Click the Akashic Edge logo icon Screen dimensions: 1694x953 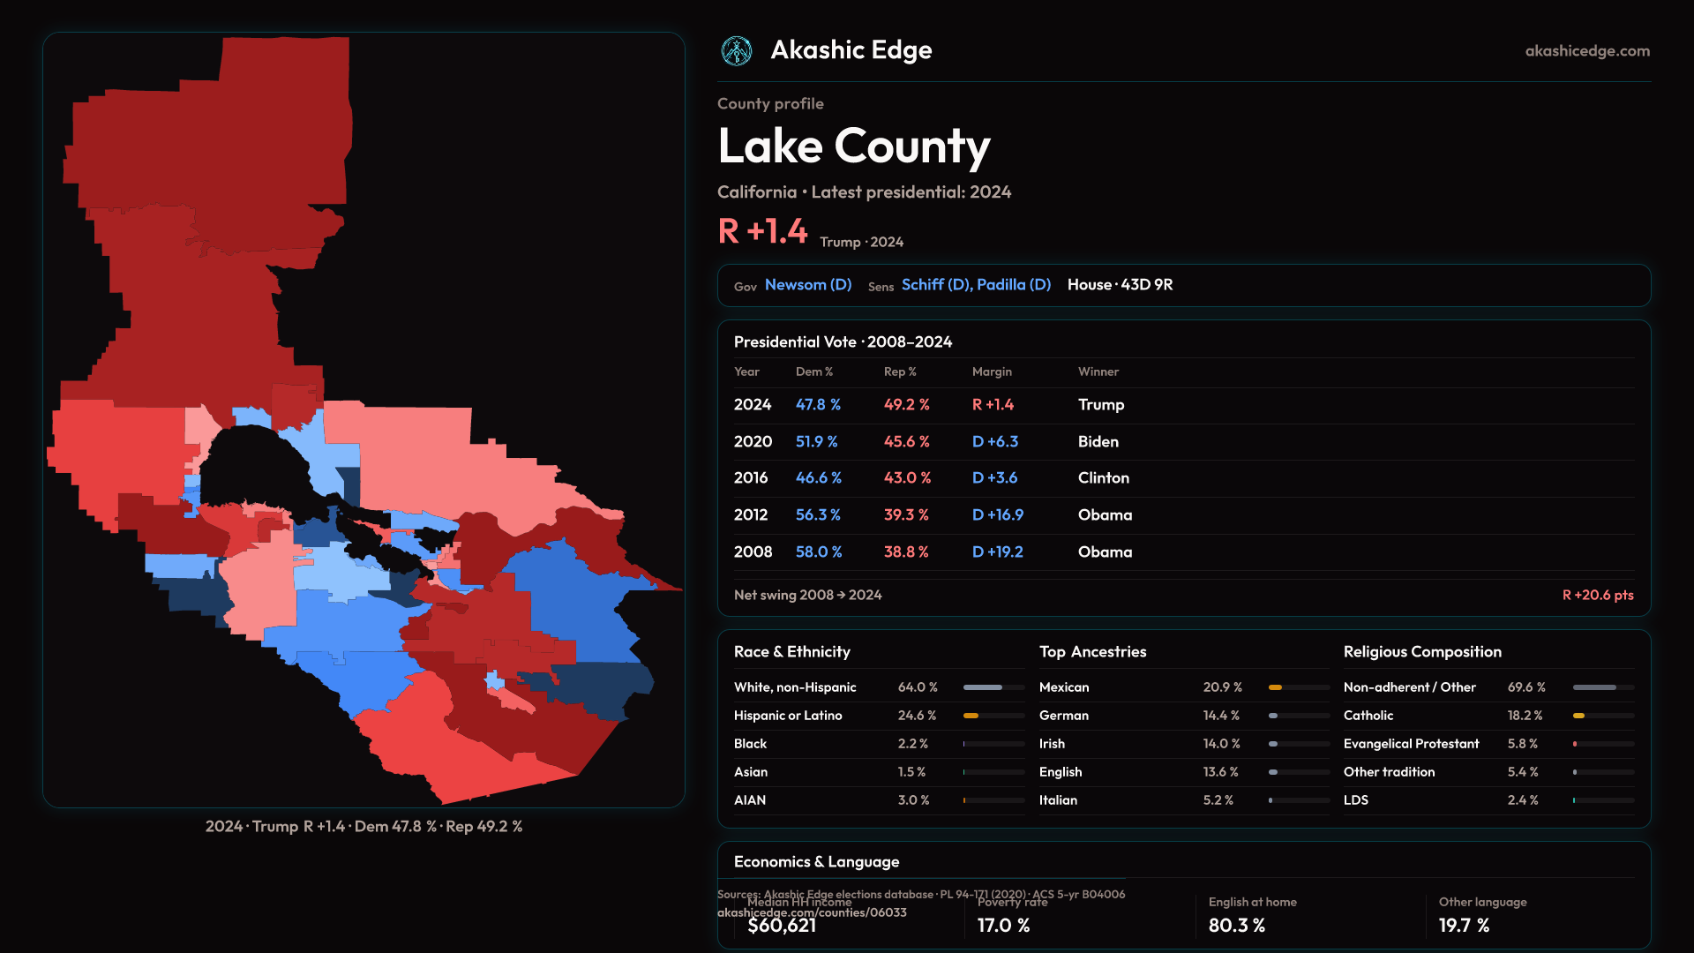737,51
